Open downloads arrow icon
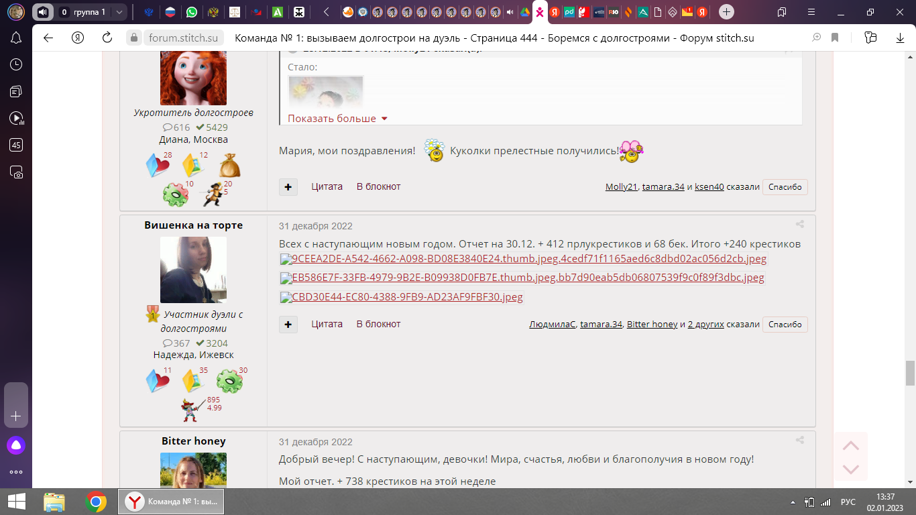 tap(900, 38)
